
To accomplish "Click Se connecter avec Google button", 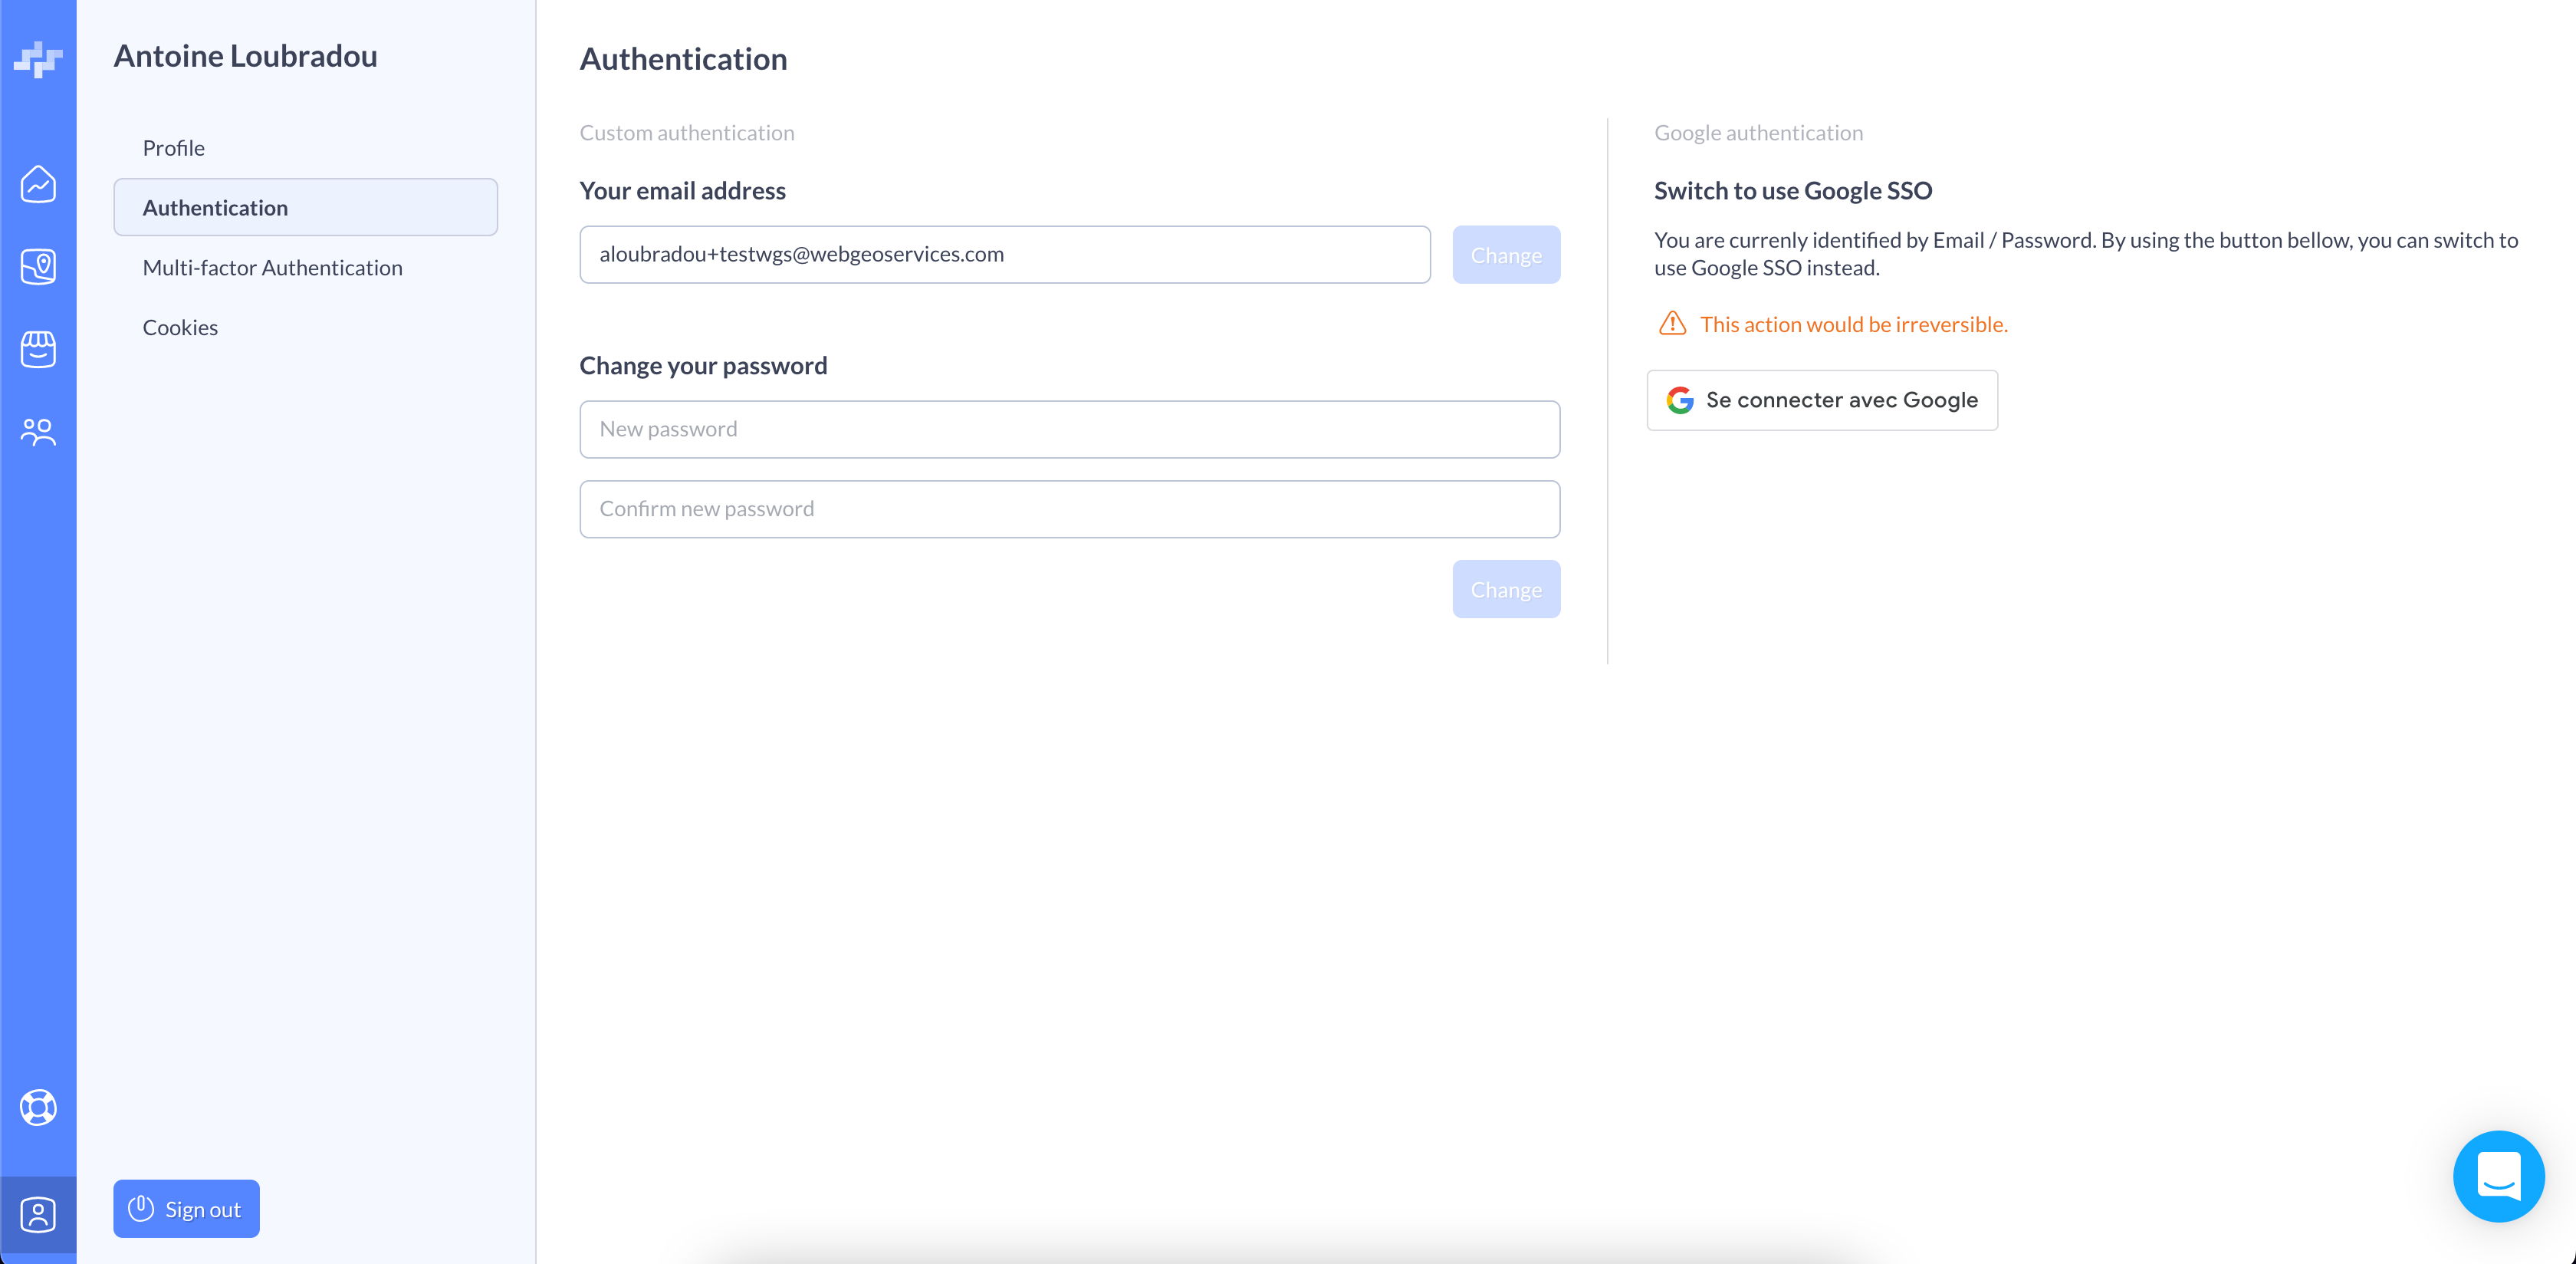I will tap(1821, 400).
